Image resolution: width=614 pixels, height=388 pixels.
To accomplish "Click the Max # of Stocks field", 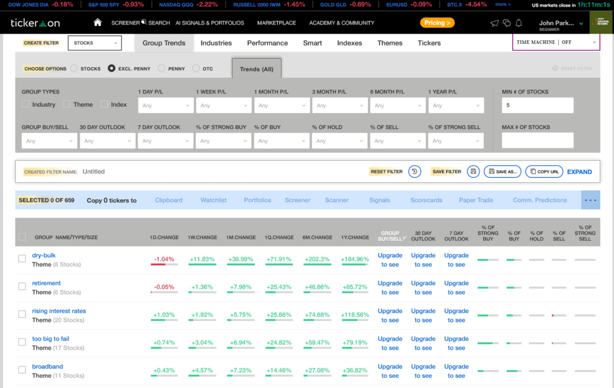I will pyautogui.click(x=538, y=140).
